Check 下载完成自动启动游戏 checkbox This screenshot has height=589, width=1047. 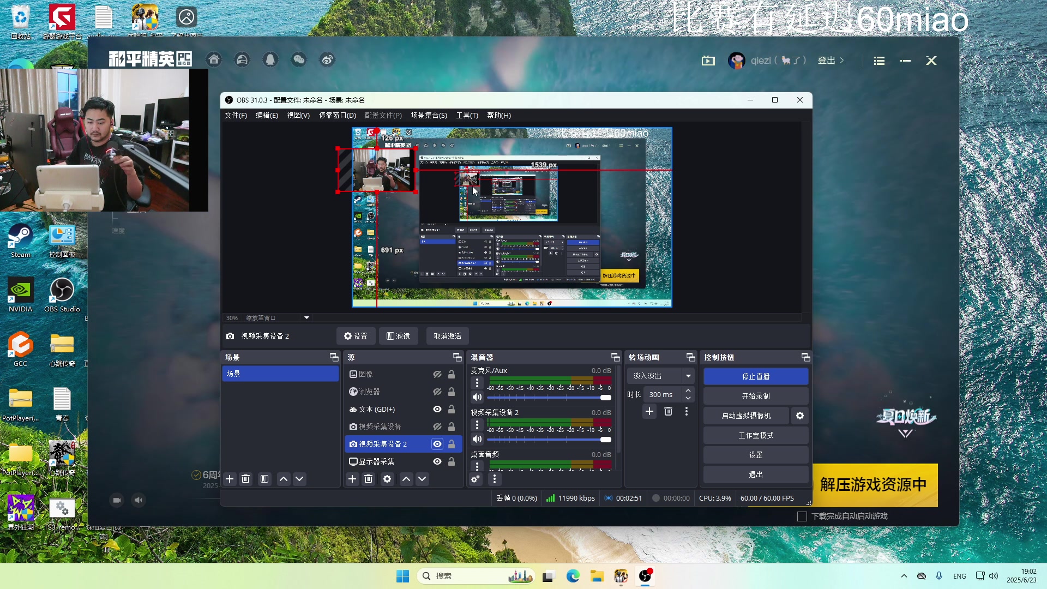pos(802,516)
